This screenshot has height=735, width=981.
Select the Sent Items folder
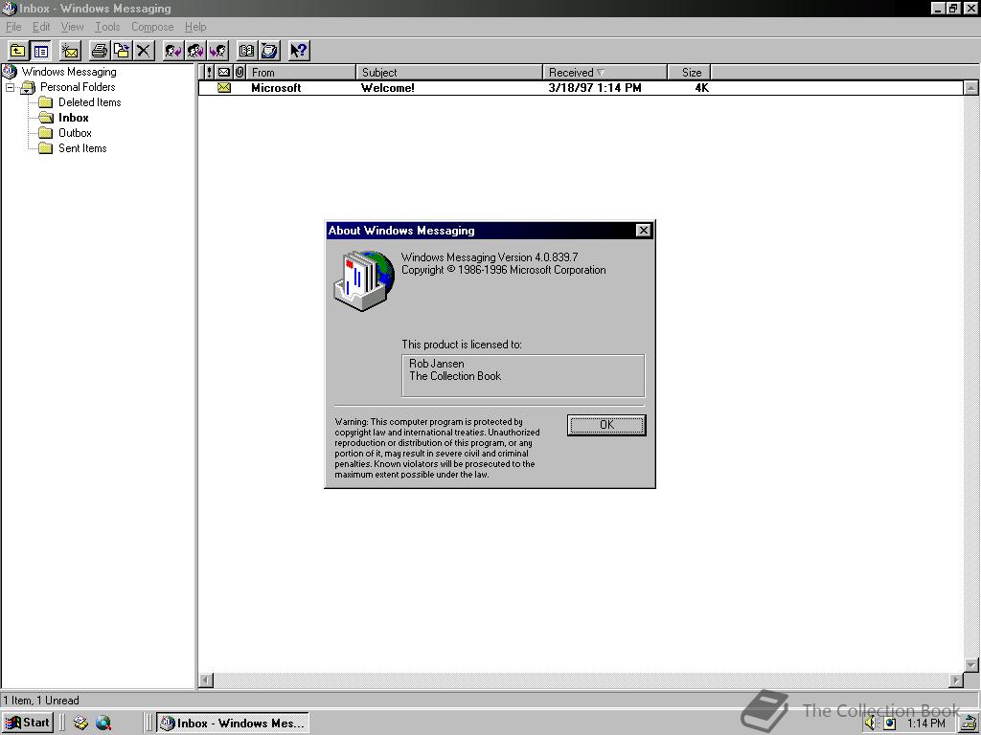82,148
